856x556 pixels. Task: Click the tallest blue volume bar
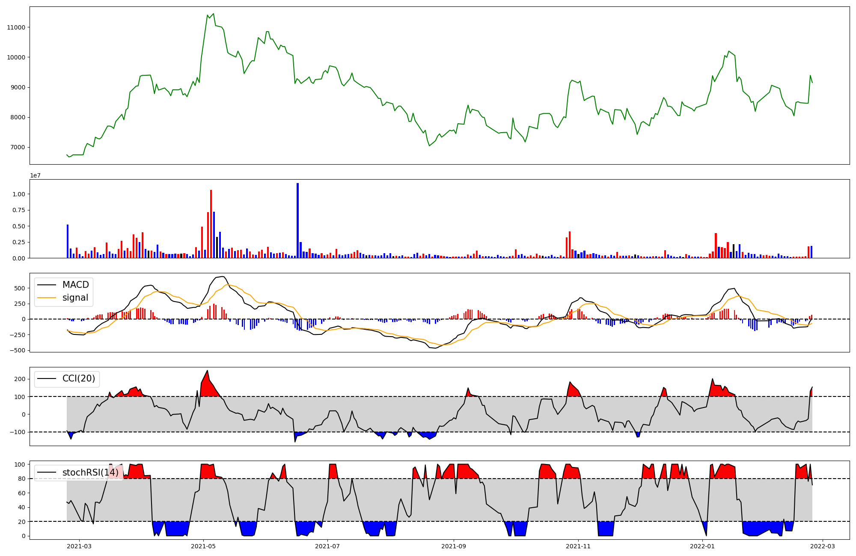pos(297,220)
